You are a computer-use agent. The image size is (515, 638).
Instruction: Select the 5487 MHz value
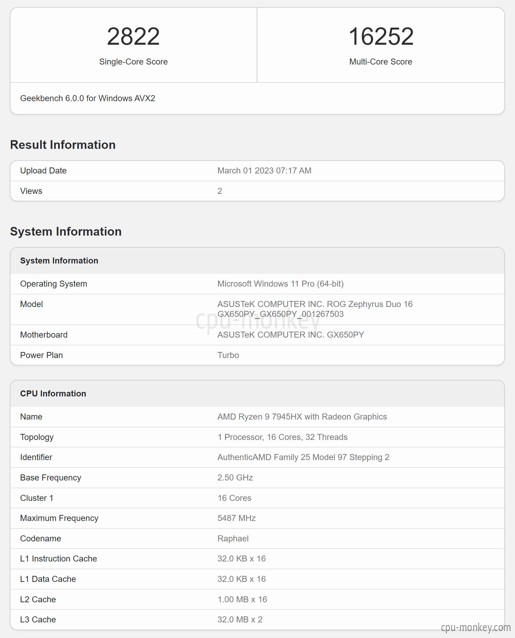coord(237,518)
